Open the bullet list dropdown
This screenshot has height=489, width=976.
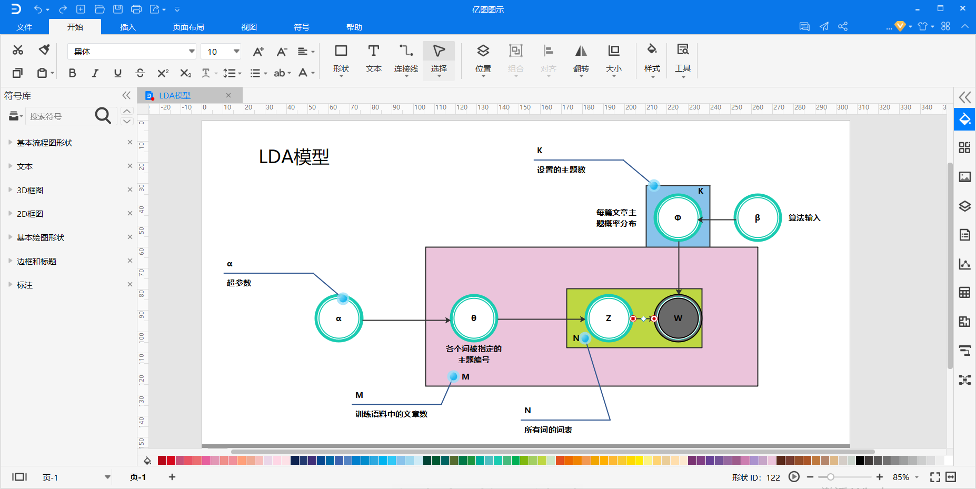pos(258,73)
